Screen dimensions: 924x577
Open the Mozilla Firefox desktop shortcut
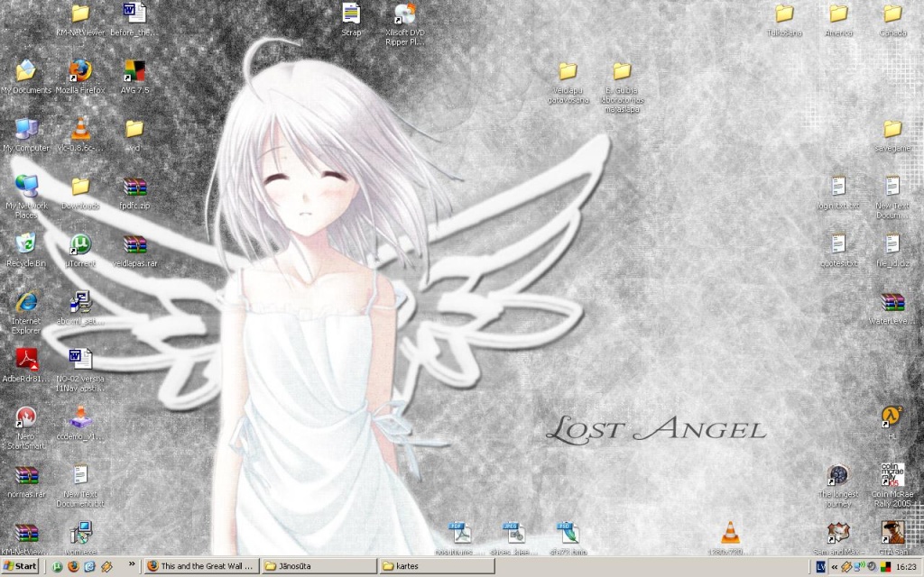tap(80, 77)
